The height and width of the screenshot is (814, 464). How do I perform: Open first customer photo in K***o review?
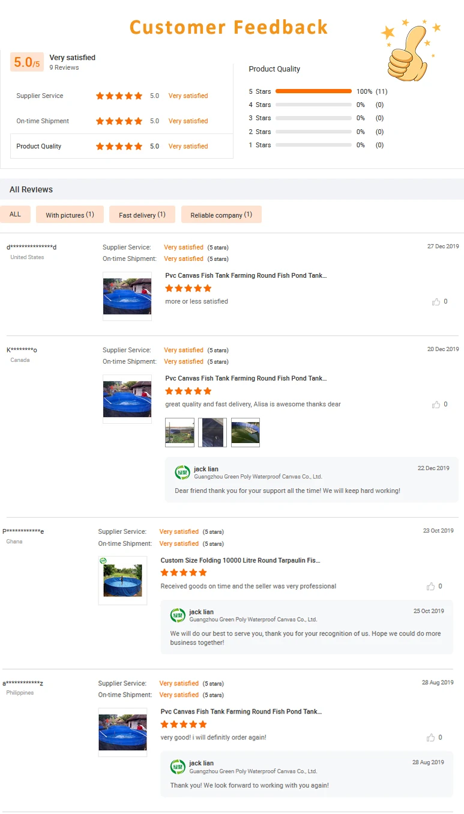[180, 432]
